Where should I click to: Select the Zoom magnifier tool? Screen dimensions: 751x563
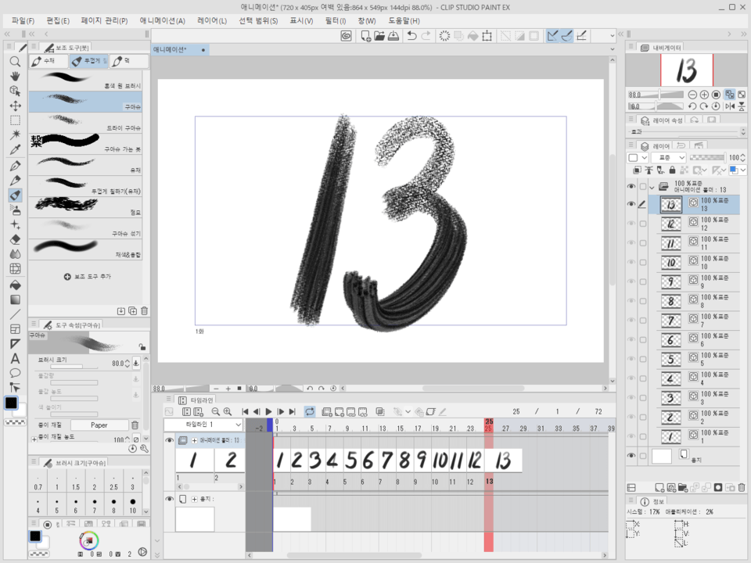pos(15,61)
